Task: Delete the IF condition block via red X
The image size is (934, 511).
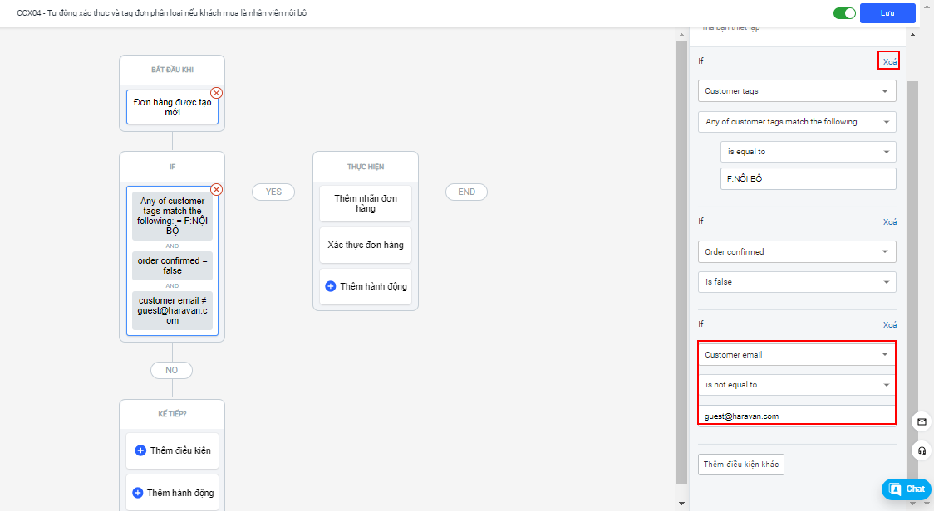Action: click(216, 189)
